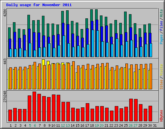The width and height of the screenshot is (165, 129).
Task: Click the Files legend label
Action: [161, 25]
